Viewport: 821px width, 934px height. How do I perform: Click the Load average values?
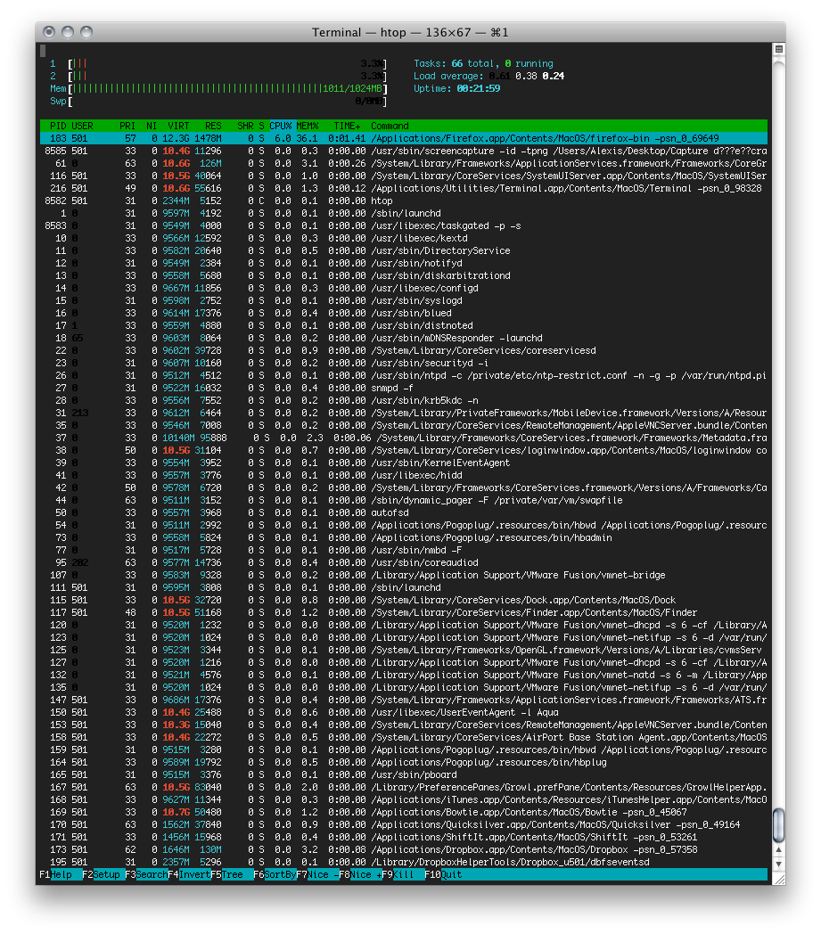tap(527, 77)
